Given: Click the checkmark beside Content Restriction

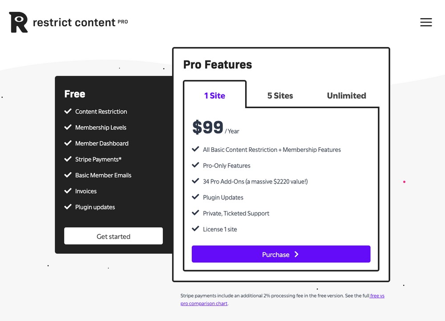Looking at the screenshot, I should point(68,111).
